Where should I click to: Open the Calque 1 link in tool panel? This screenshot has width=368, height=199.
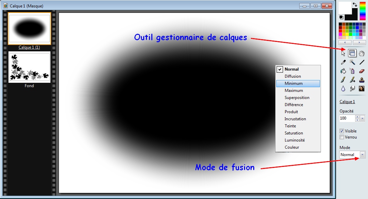click(347, 102)
